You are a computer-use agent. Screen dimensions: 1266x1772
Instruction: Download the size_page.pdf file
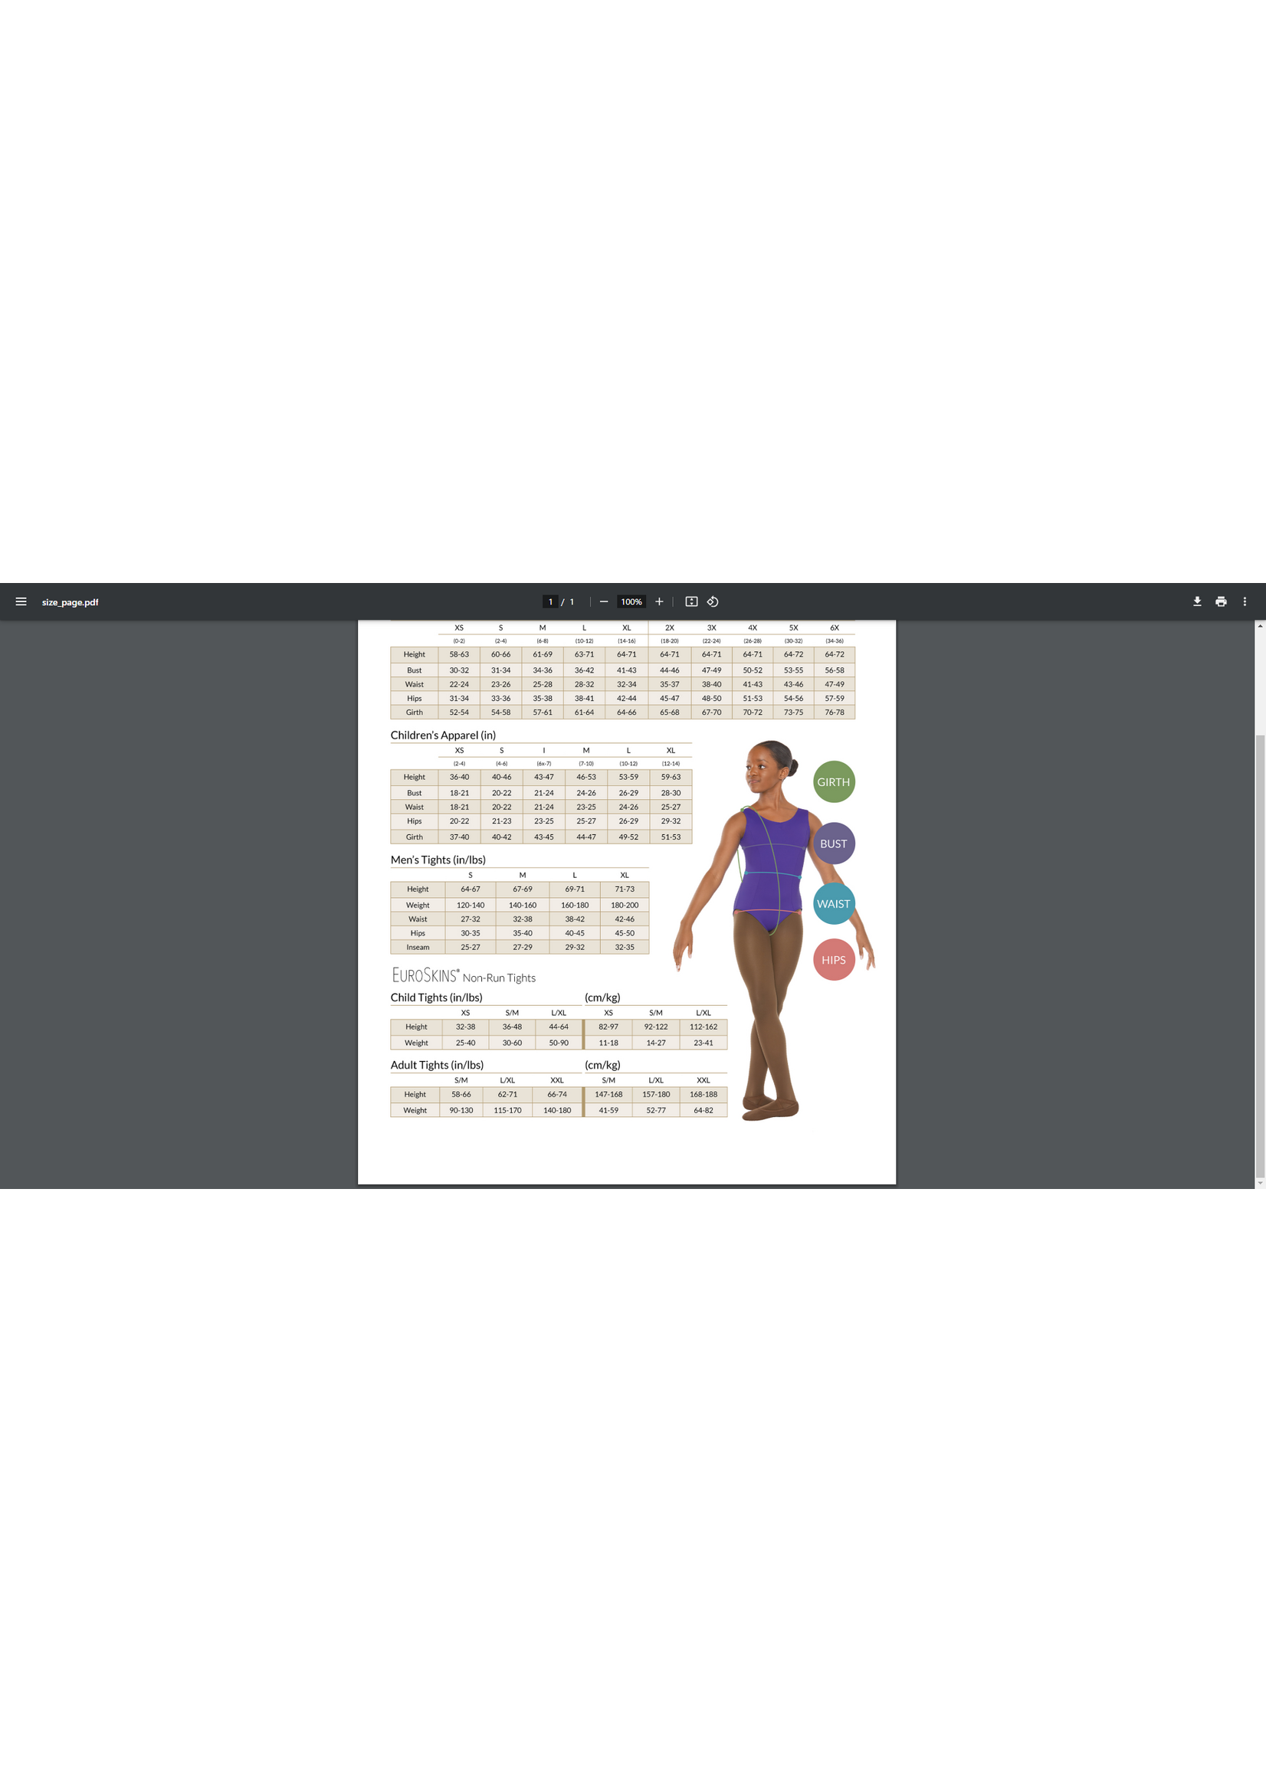(1196, 601)
